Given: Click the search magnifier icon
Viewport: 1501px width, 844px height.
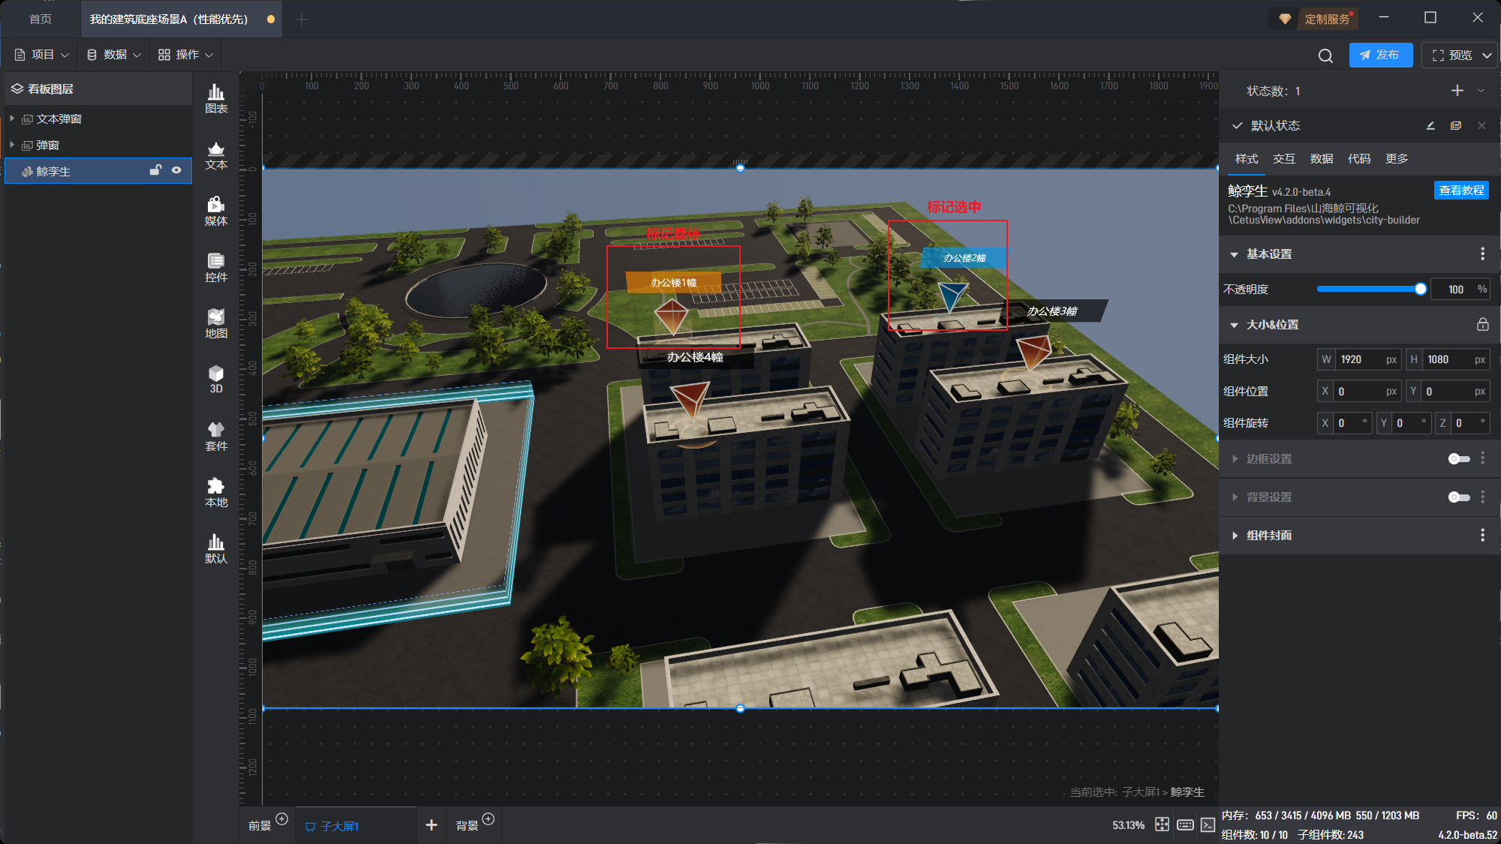Looking at the screenshot, I should pyautogui.click(x=1325, y=56).
